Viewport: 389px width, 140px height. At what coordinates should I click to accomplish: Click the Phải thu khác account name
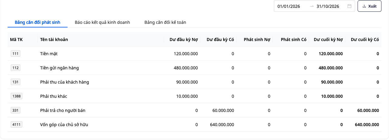point(53,96)
